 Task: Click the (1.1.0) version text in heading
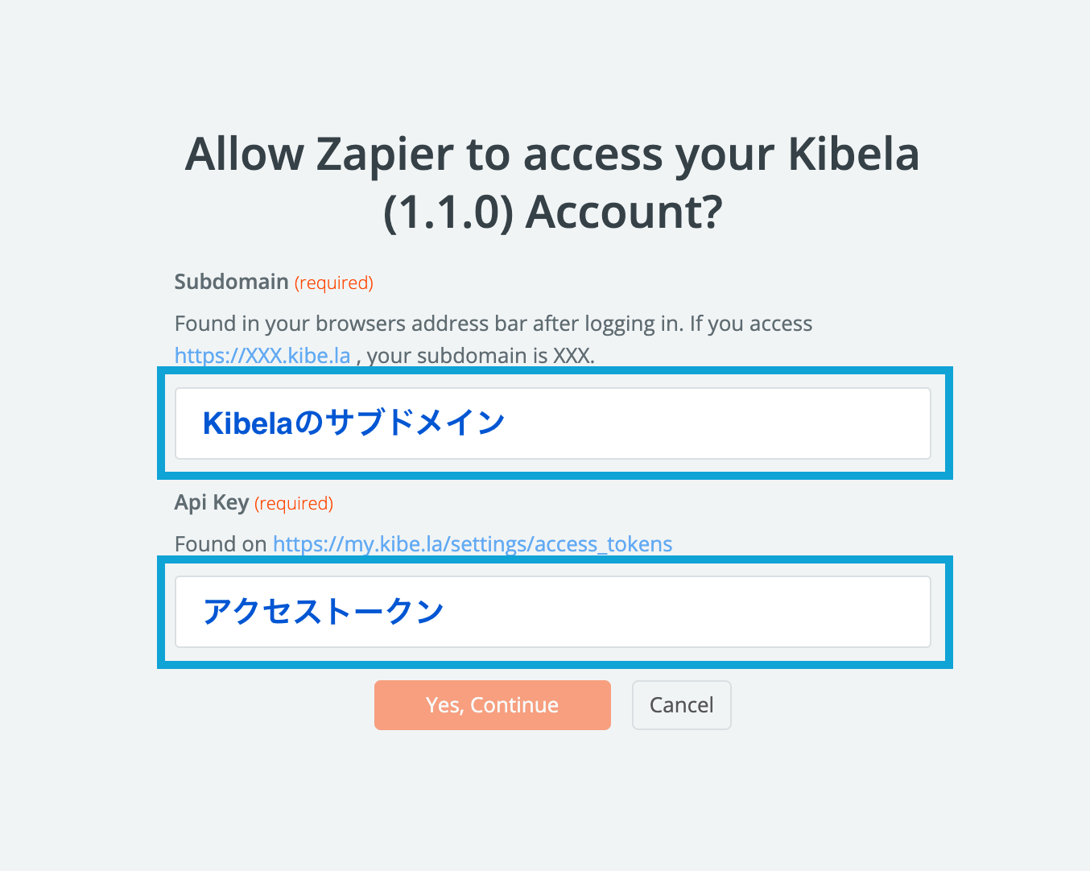tap(448, 213)
